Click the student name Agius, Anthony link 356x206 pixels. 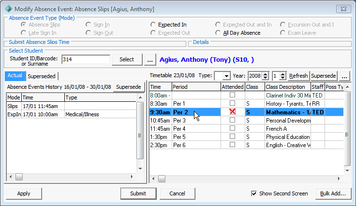coord(207,59)
